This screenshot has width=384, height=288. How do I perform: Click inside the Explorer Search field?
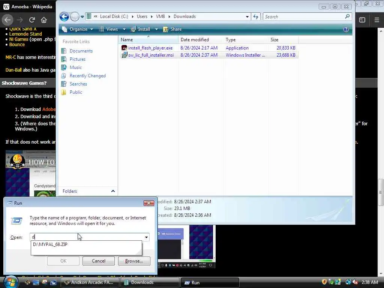[304, 16]
